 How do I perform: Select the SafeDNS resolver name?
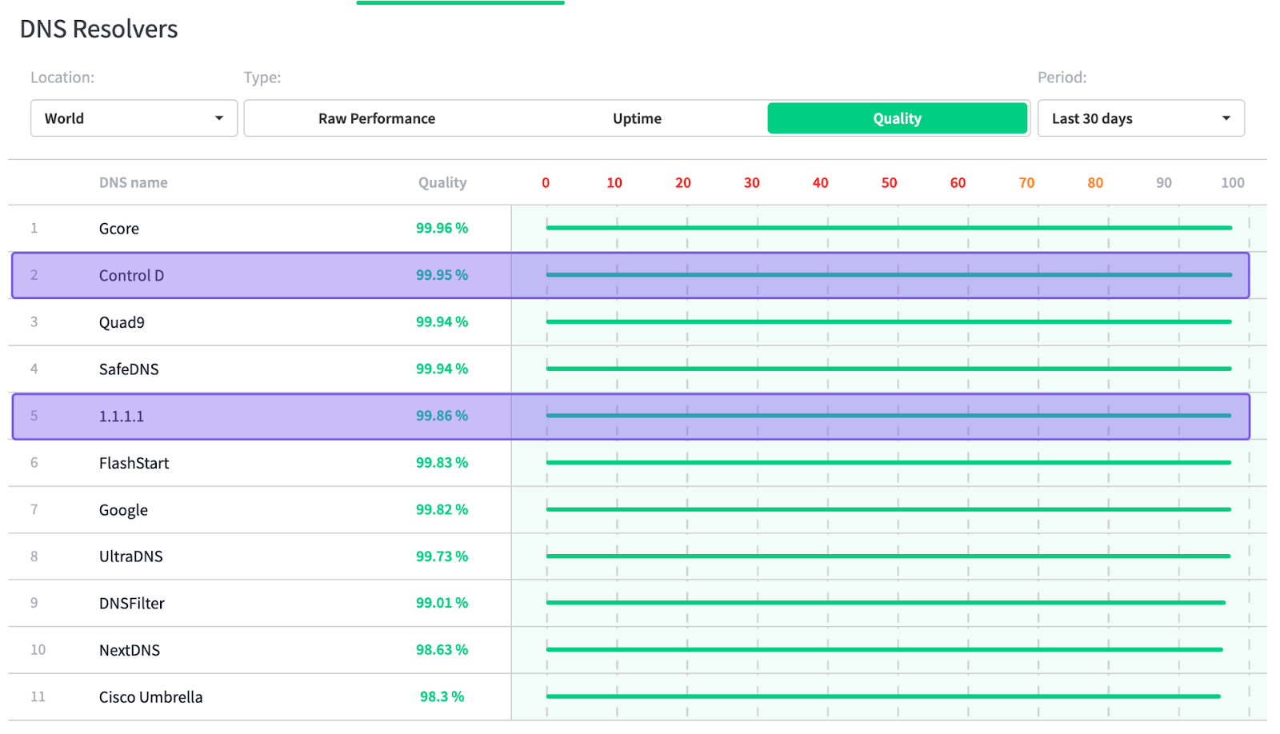coord(129,369)
